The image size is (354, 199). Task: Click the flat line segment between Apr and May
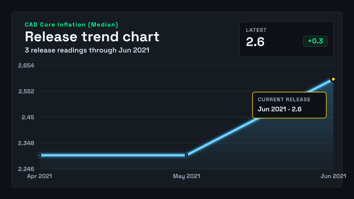(113, 155)
